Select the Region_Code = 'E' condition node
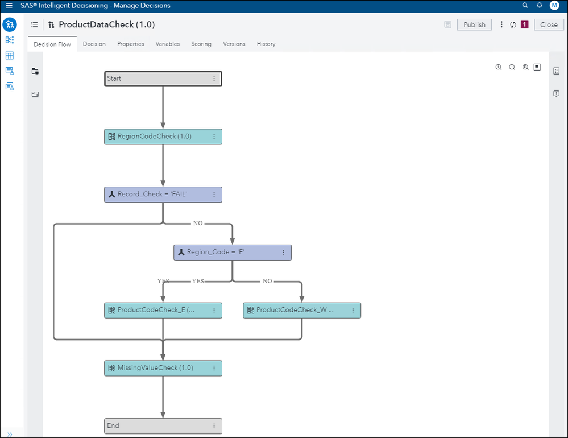 [x=233, y=253]
